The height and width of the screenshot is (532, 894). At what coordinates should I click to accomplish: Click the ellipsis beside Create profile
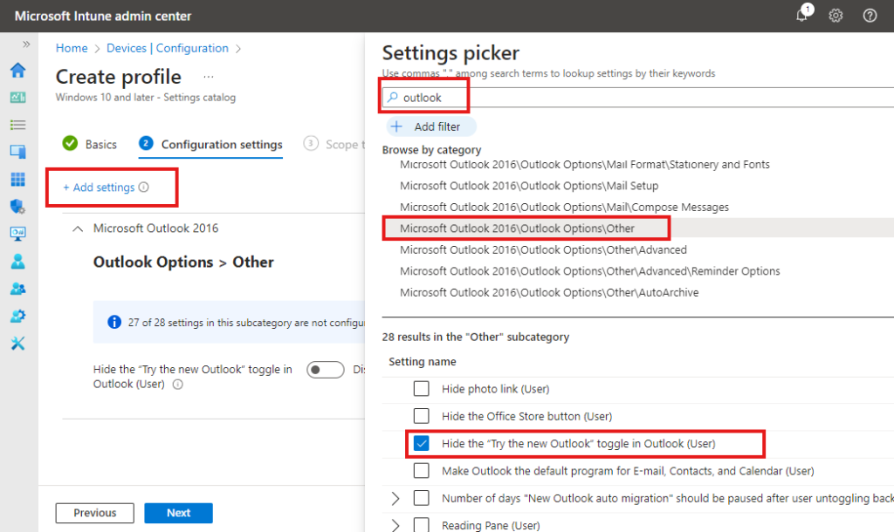[x=208, y=77]
